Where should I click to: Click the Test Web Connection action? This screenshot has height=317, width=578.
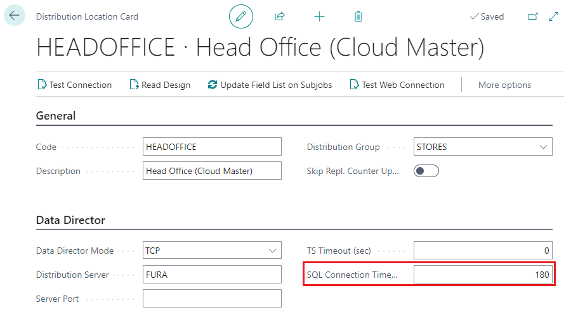coord(397,85)
